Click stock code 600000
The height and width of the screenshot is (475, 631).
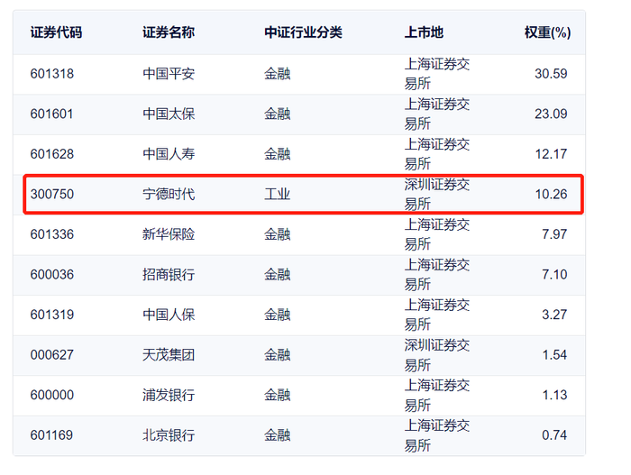pyautogui.click(x=51, y=395)
